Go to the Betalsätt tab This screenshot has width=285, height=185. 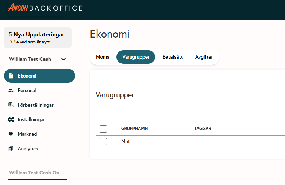173,57
